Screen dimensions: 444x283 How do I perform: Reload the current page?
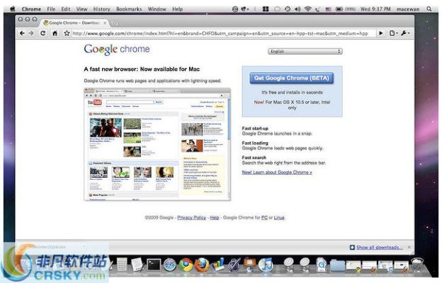pos(42,33)
